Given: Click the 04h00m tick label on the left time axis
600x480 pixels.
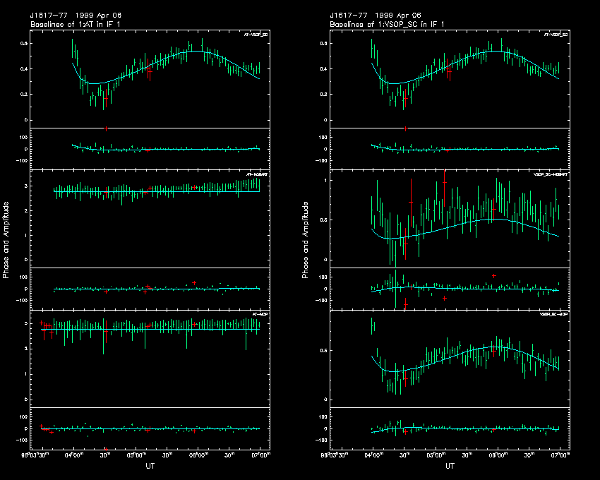Looking at the screenshot, I should 74,455.
